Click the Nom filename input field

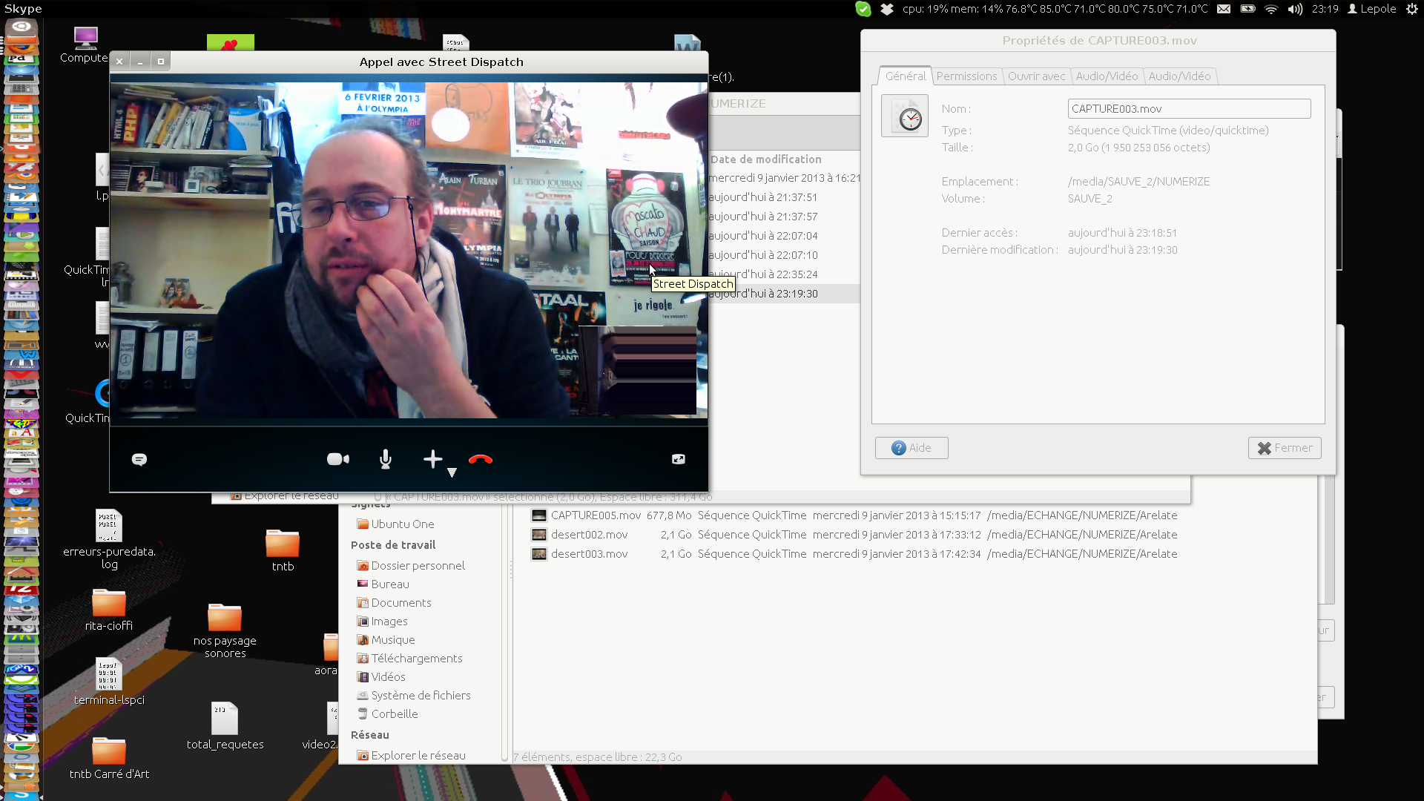click(x=1189, y=109)
